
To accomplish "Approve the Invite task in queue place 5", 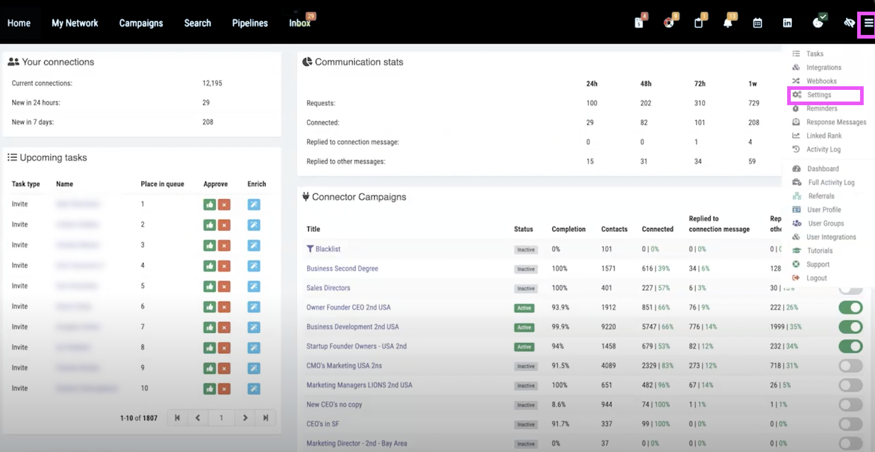I will pos(210,286).
